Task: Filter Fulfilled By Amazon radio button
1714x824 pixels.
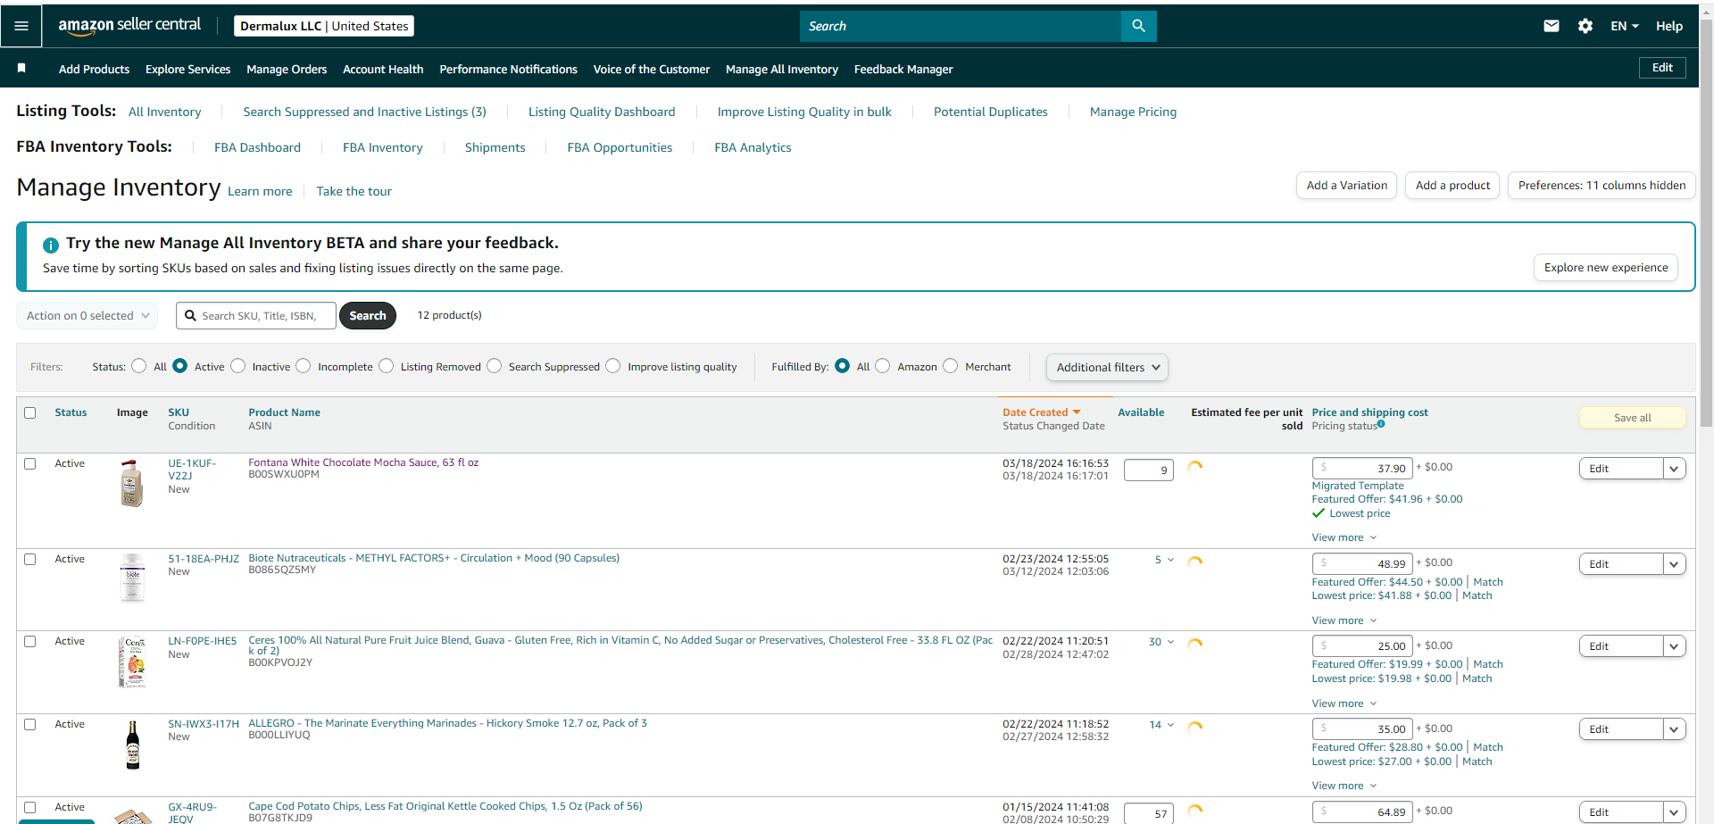Action: [x=883, y=366]
